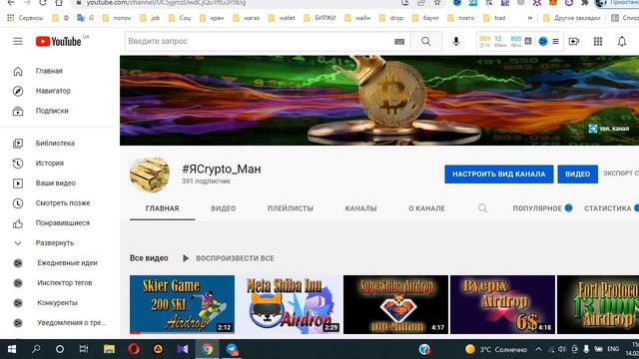Open the drop bookmarks folder

391,18
